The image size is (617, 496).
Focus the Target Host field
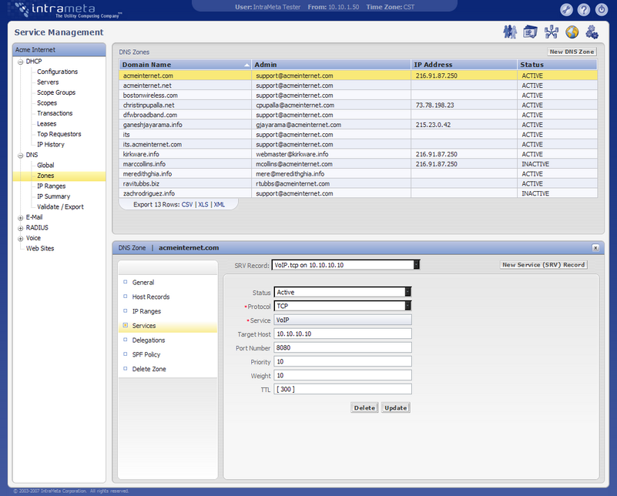coord(343,334)
